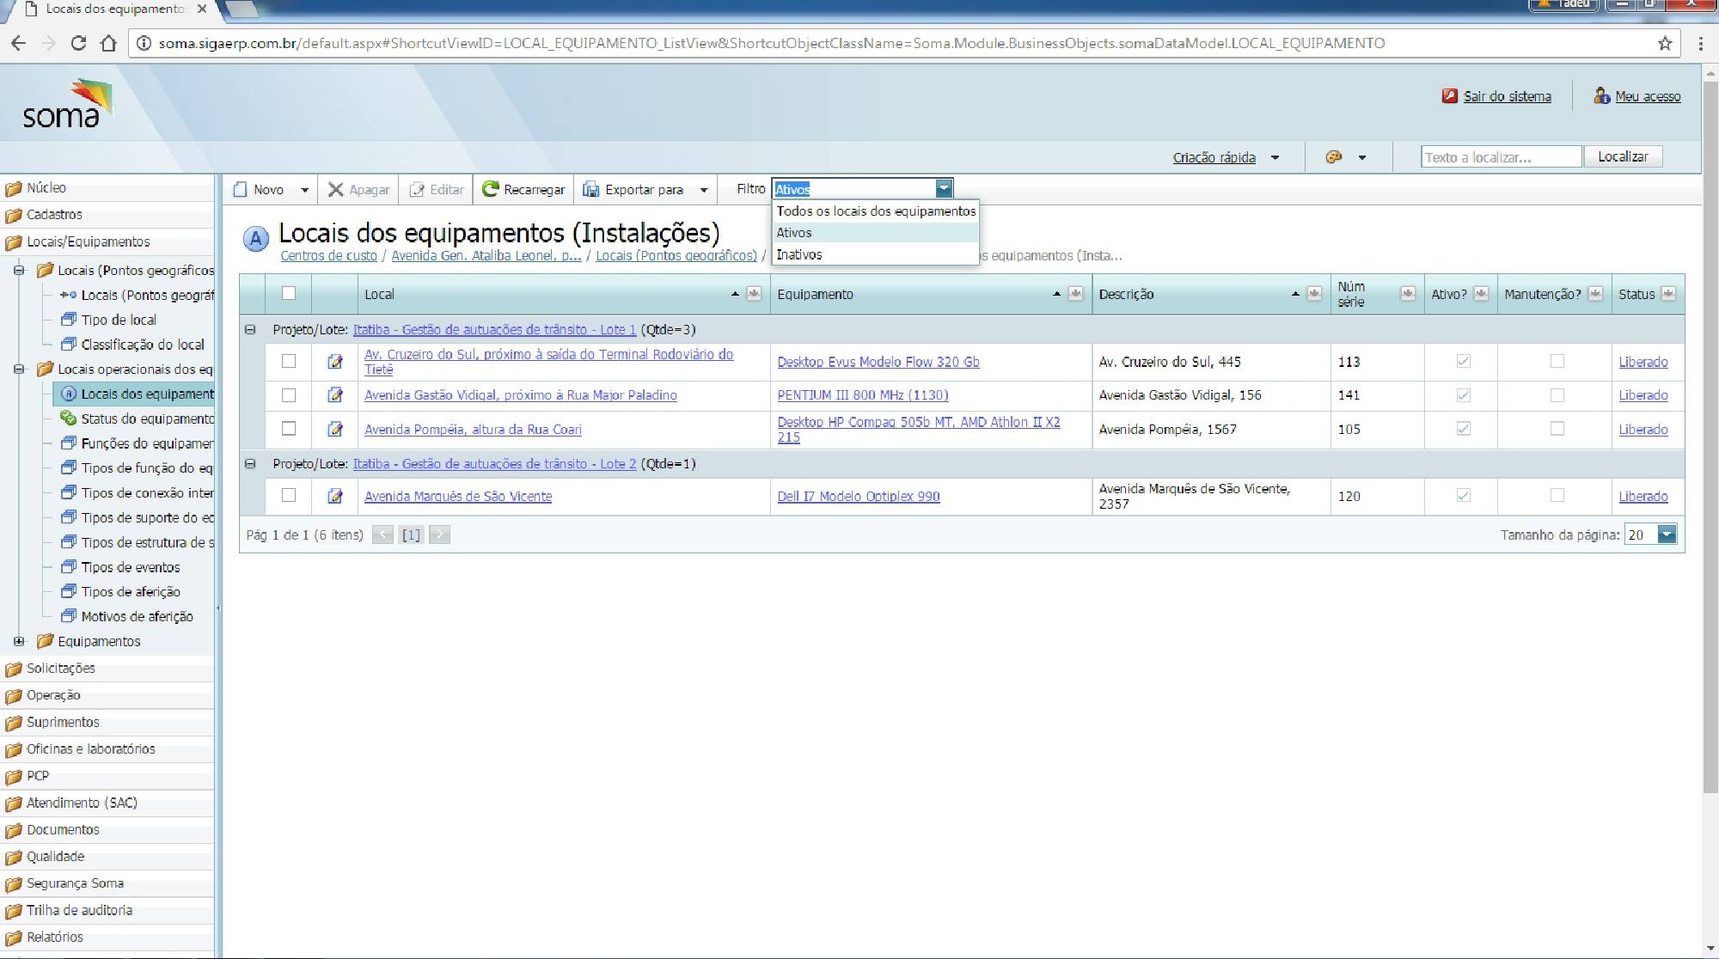This screenshot has width=1719, height=959.
Task: Click the Texto a localizar search field
Action: pos(1500,157)
